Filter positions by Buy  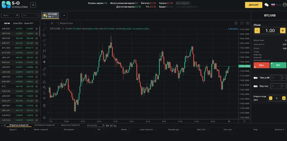pos(115,126)
